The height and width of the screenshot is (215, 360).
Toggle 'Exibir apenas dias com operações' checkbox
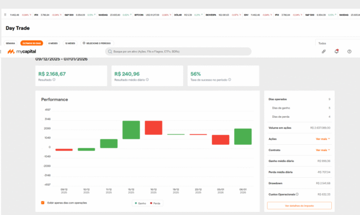pos(42,202)
